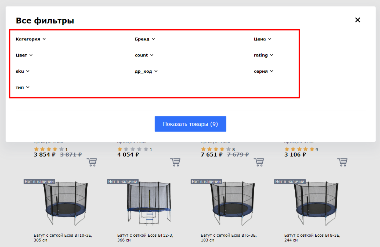This screenshot has height=247, width=380.
Task: Open the 'Батут с сеткой Ecos BT8-3E' link
Action: [x=312, y=235]
